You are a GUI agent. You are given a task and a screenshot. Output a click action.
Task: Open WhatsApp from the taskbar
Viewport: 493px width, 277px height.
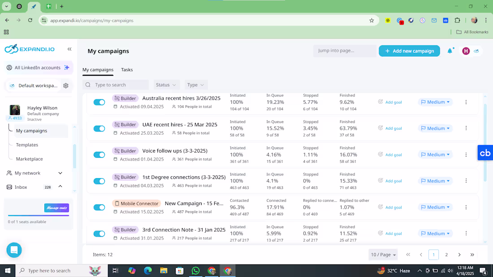pos(195,270)
